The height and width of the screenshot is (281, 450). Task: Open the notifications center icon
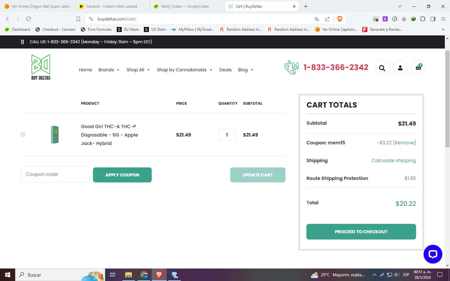(x=440, y=275)
